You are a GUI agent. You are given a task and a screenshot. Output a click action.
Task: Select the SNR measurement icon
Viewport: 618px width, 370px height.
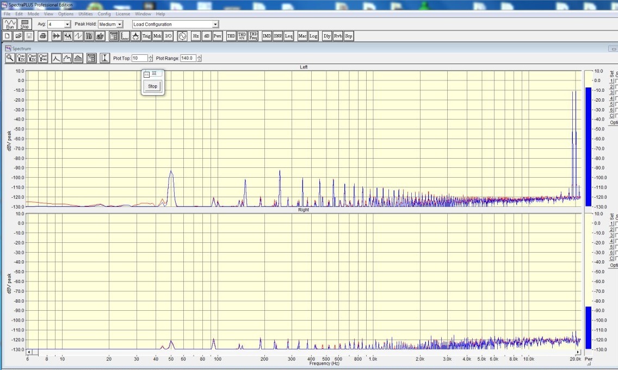tap(278, 36)
